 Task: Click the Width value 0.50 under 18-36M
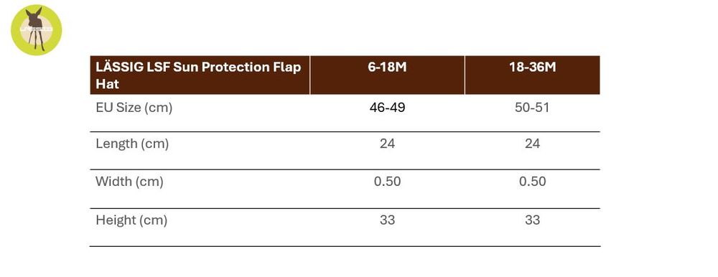point(532,182)
